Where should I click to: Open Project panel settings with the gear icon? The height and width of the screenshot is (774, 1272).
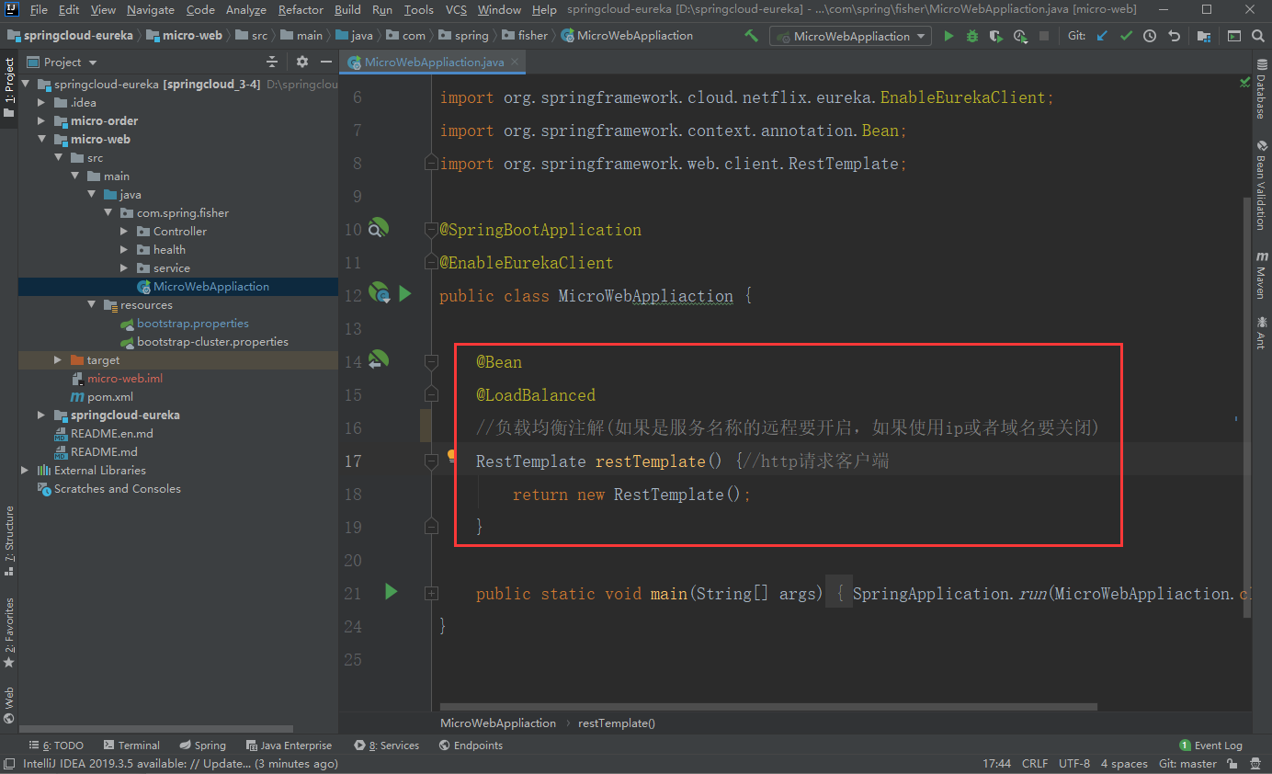pos(301,62)
